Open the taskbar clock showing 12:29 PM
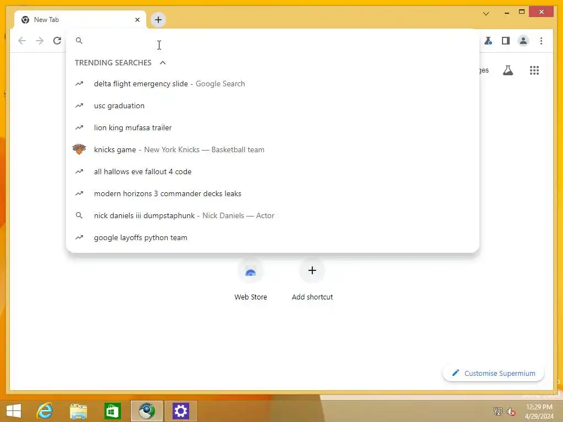The height and width of the screenshot is (422, 563). (539, 411)
